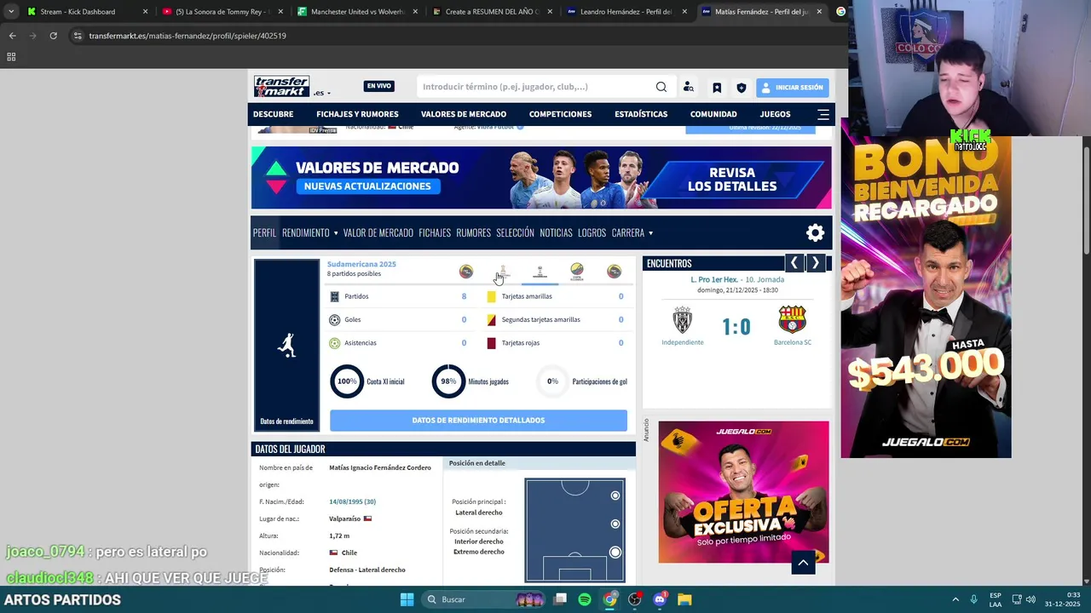This screenshot has height=613, width=1091.
Task: Click the Windows taskbar Buscar search box
Action: click(483, 599)
